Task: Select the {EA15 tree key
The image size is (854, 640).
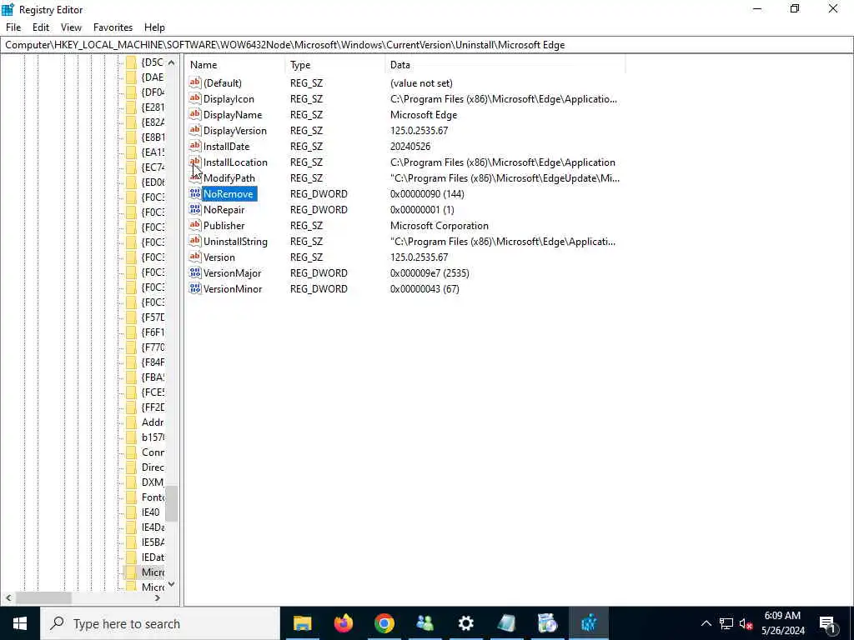Action: tap(153, 152)
